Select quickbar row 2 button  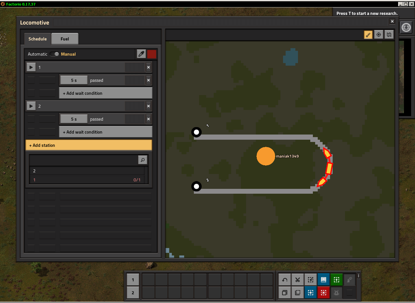coord(133,293)
